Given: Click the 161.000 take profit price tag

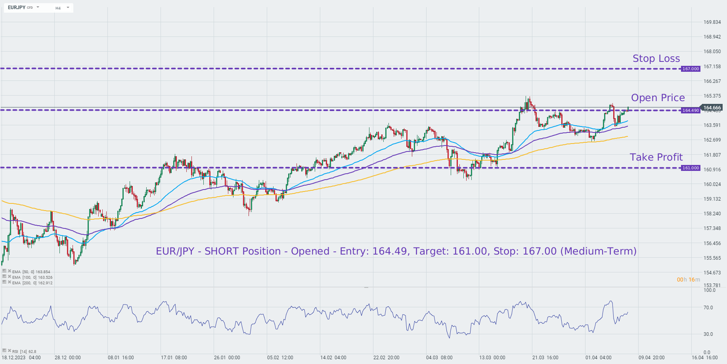Looking at the screenshot, I should click(x=691, y=168).
